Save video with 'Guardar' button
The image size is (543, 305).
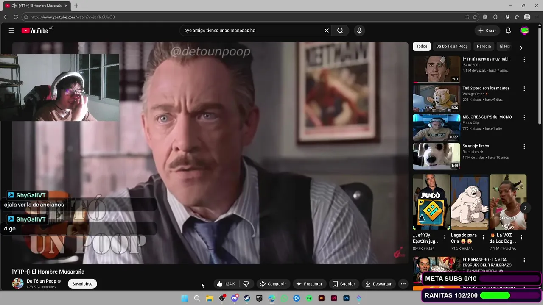pos(344,284)
